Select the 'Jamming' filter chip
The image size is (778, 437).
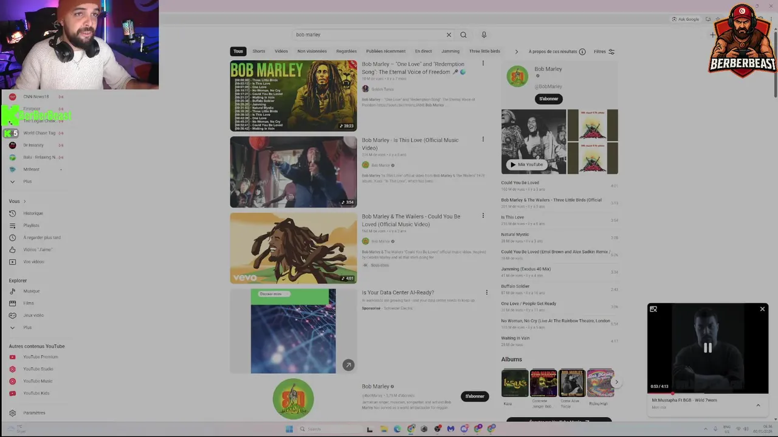point(450,52)
